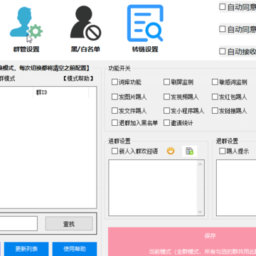256x256 pixels.
Task: Click the group search input field
Action: 18,223
